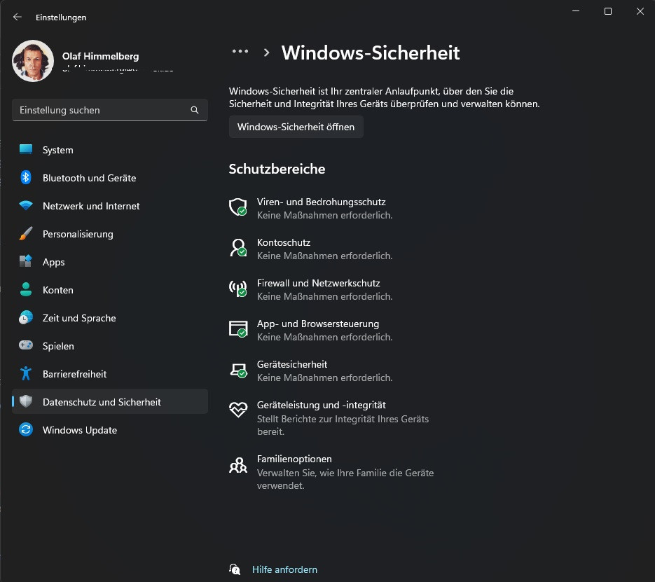Click the System monitor icon

[x=26, y=149]
